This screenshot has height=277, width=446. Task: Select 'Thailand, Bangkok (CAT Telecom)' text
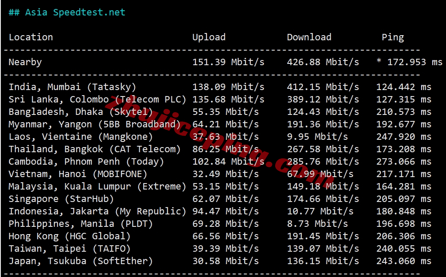(94, 149)
